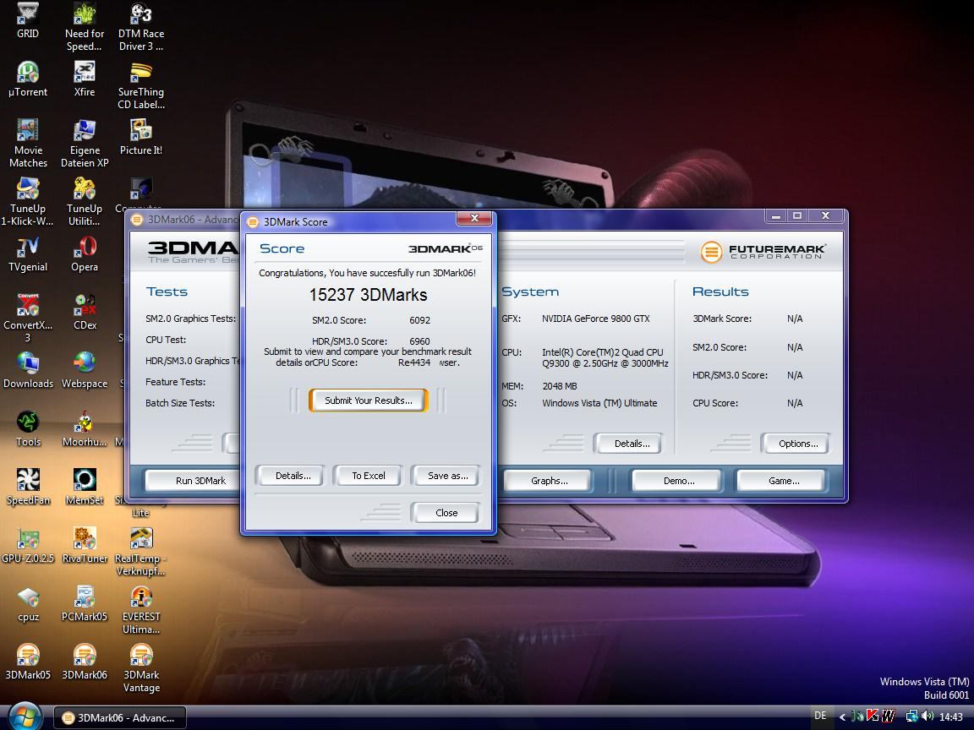Launch Need for Speed desktop icon
This screenshot has height=730, width=974.
85,26
